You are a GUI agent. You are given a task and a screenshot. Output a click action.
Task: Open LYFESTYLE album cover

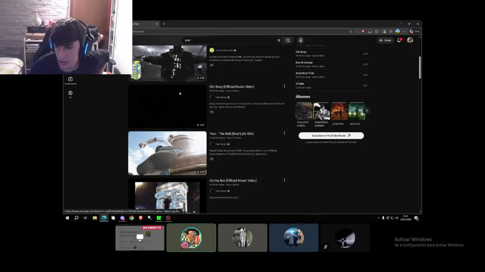(x=339, y=111)
